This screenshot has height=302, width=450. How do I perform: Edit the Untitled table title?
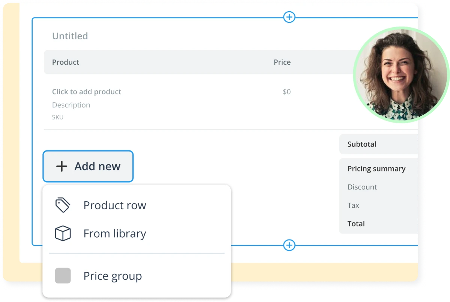(x=70, y=36)
